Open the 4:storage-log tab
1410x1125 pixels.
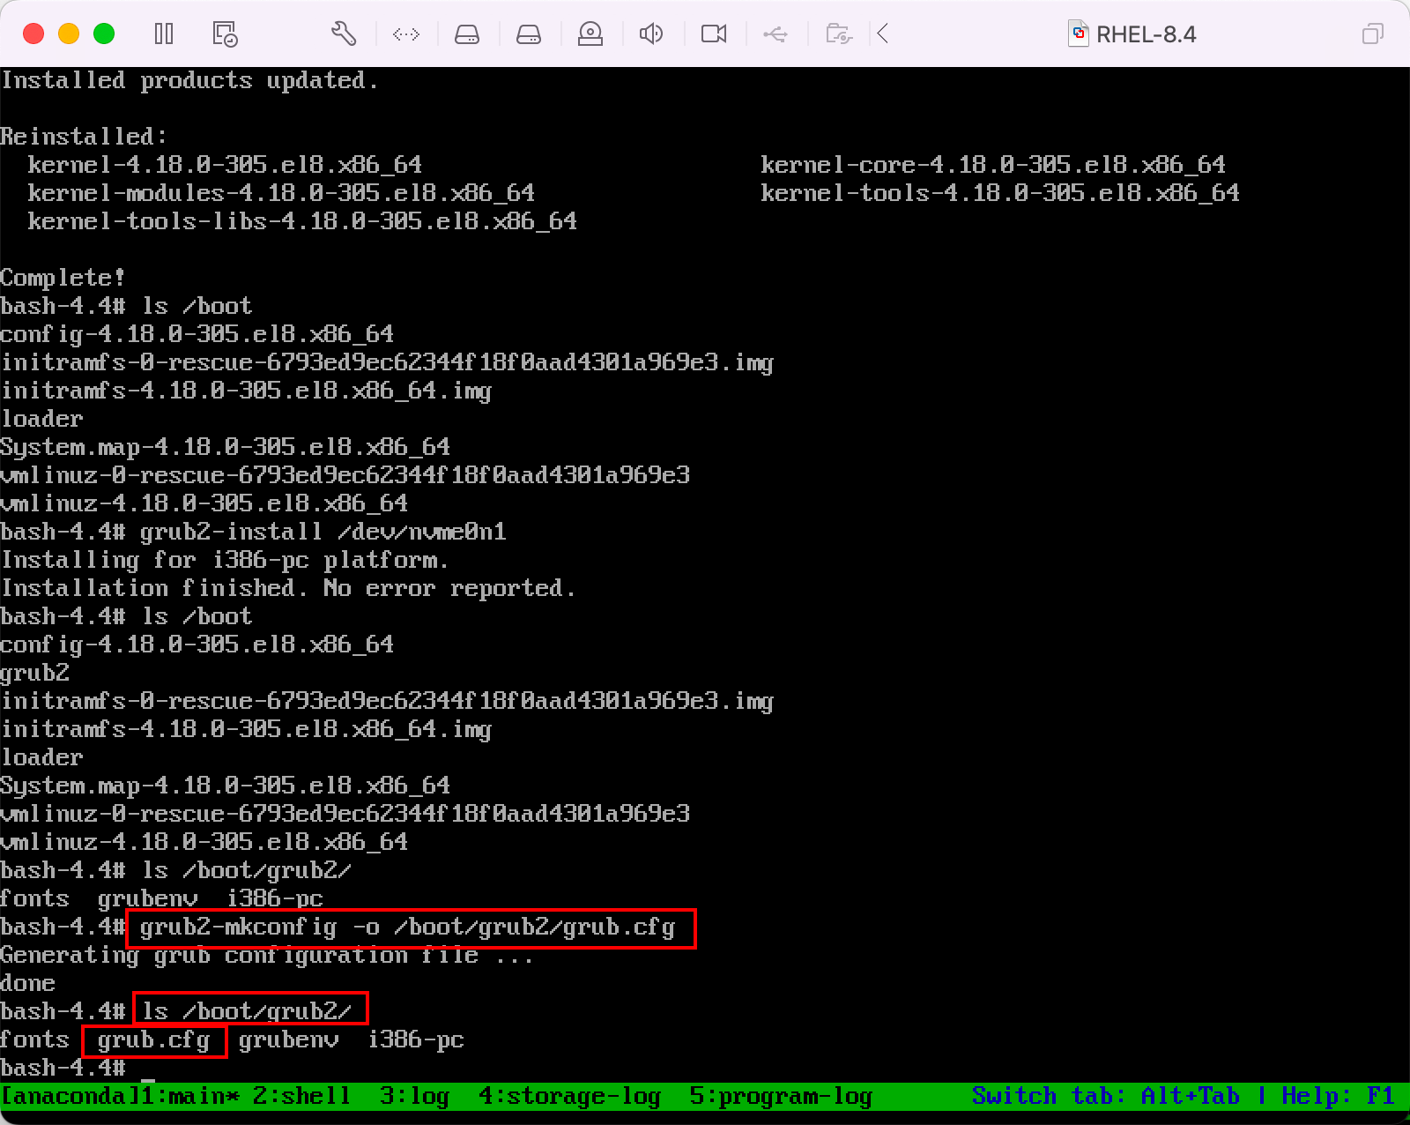click(569, 1096)
